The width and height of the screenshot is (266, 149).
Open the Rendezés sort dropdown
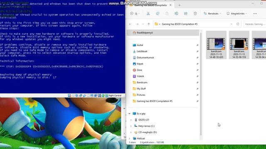[212, 14]
